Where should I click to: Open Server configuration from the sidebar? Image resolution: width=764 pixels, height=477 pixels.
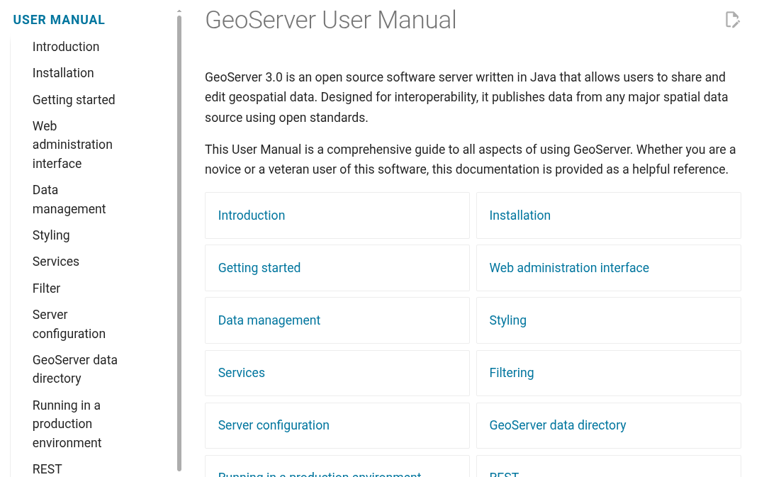tap(69, 324)
